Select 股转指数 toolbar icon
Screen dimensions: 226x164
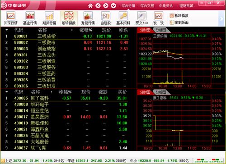69,18
